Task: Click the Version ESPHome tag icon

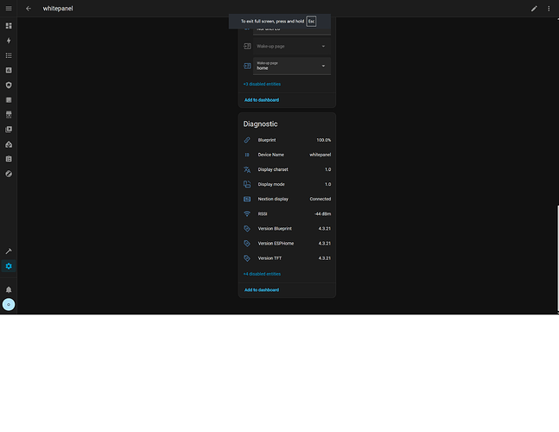Action: [x=247, y=244]
